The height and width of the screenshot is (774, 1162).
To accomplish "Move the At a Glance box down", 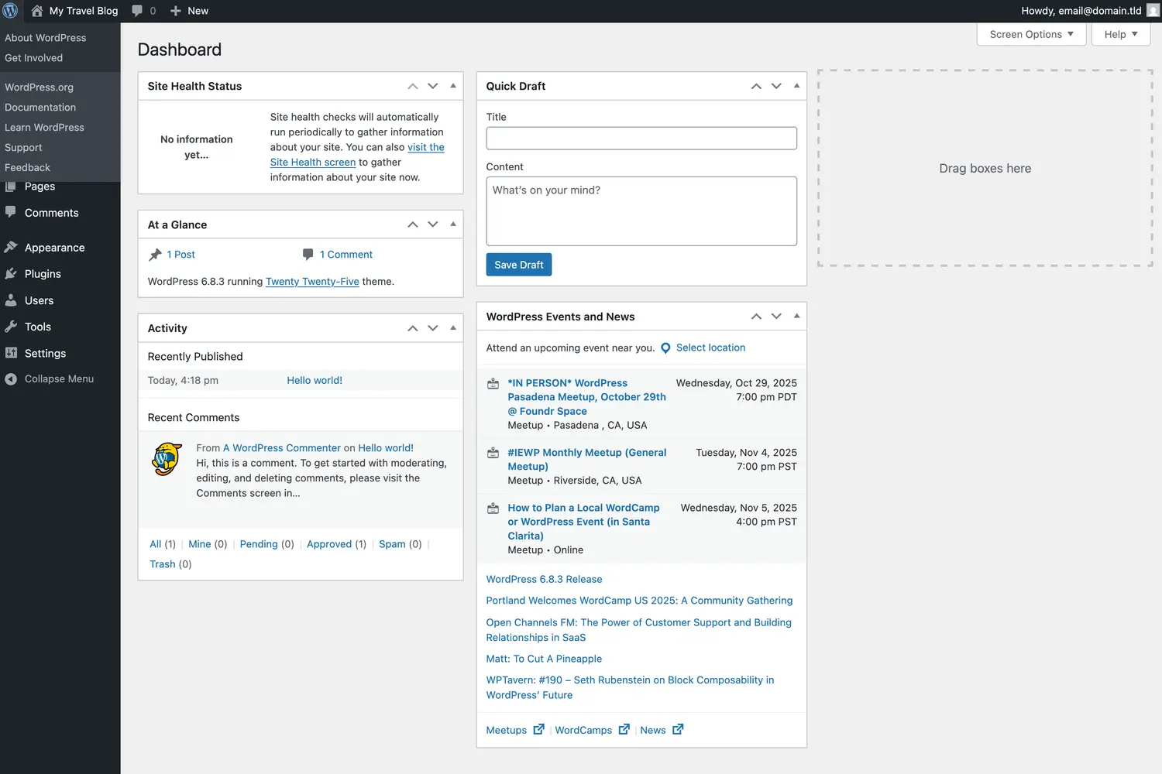I will pyautogui.click(x=433, y=224).
